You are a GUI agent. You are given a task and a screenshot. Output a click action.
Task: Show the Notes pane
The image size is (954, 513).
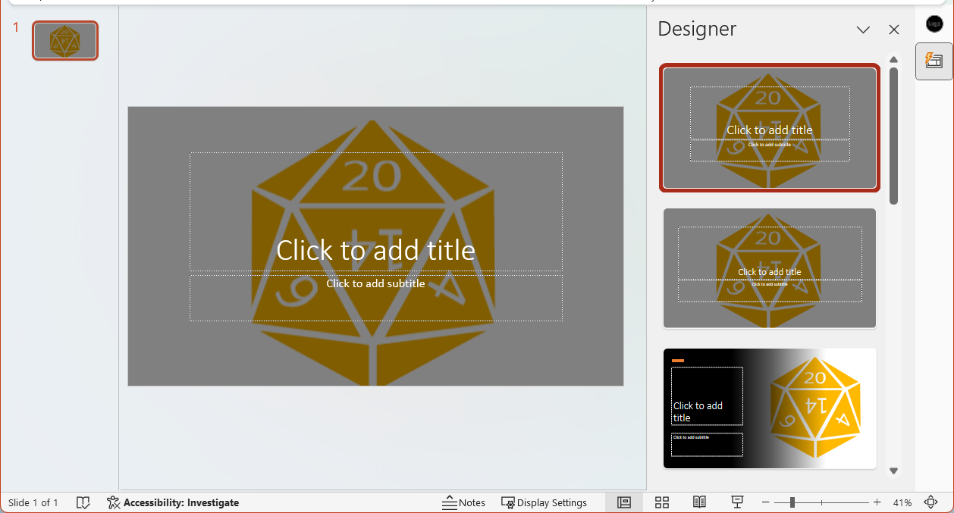(x=463, y=502)
